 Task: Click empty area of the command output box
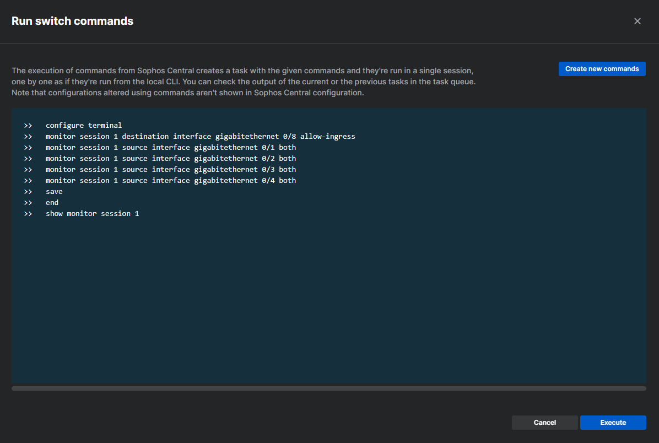click(328, 303)
